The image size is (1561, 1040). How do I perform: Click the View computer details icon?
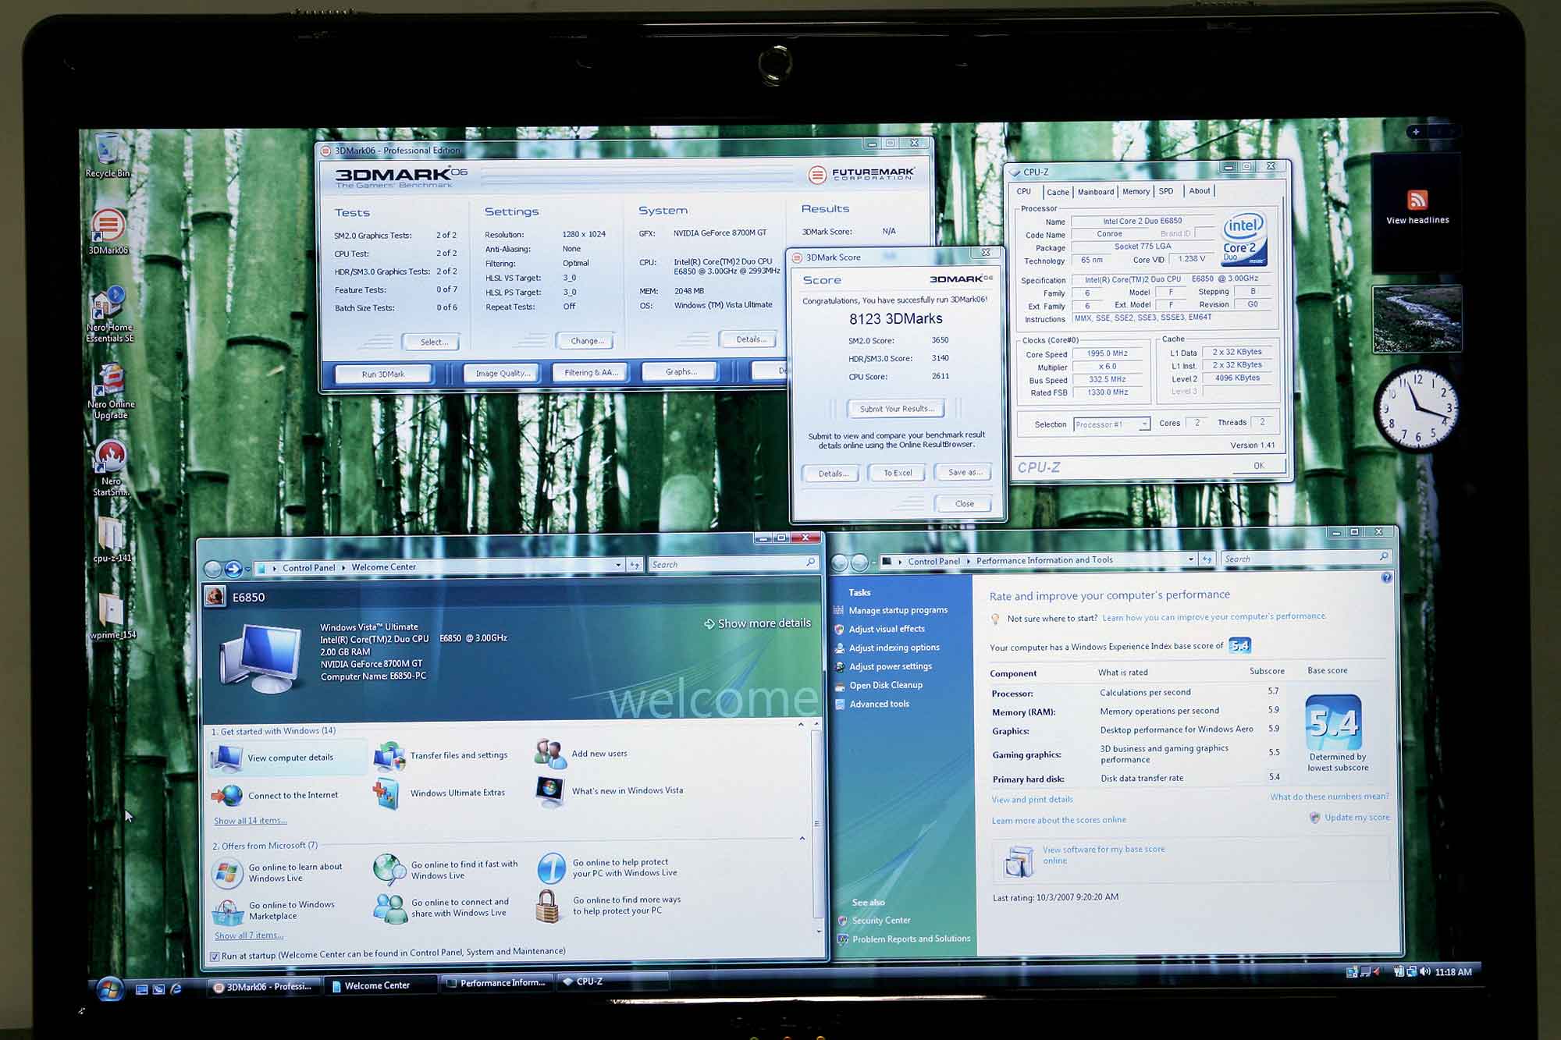pos(228,758)
